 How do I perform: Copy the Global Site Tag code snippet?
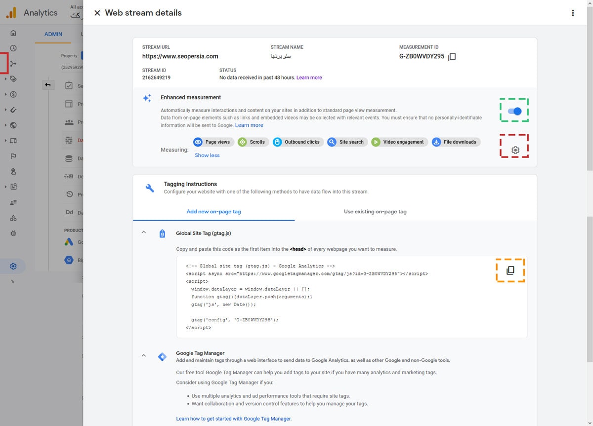(x=510, y=271)
